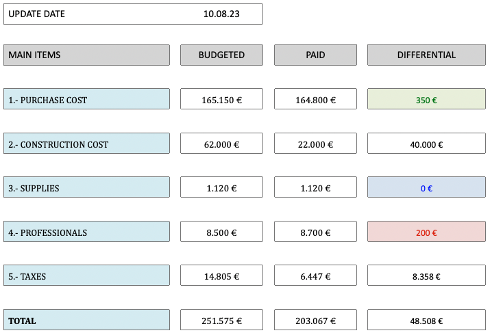This screenshot has height=335, width=490.
Task: Select the 4.- PROFESSIONALS label cell
Action: (x=86, y=232)
